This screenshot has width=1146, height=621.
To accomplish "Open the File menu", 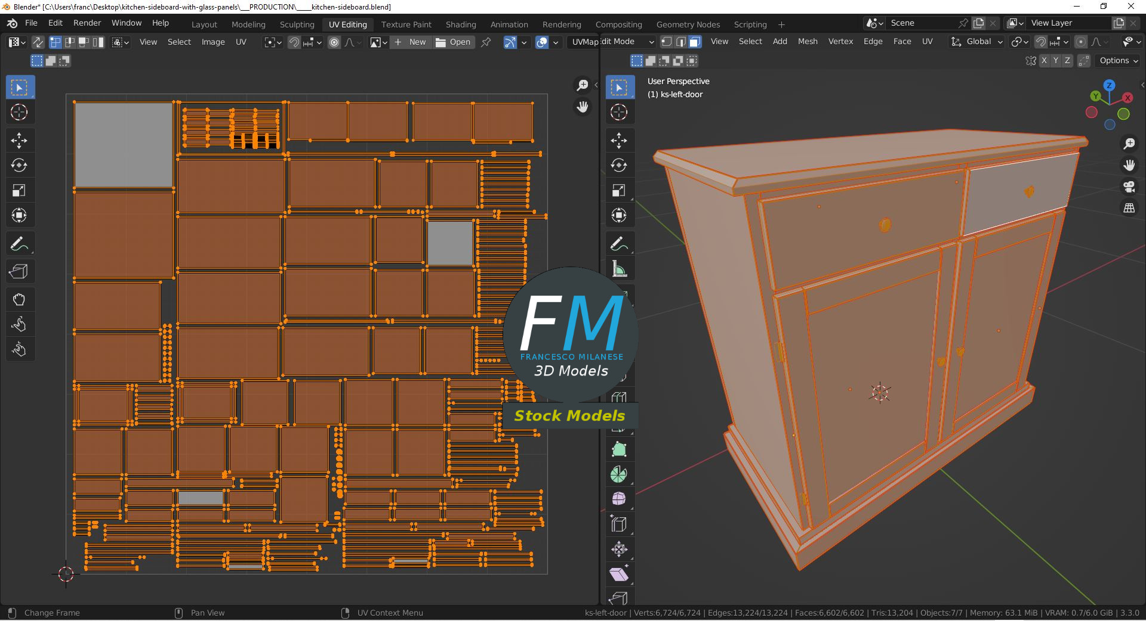I will [x=31, y=23].
